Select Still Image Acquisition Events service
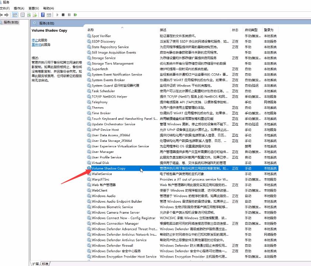The image size is (311, 266). (x=183, y=52)
